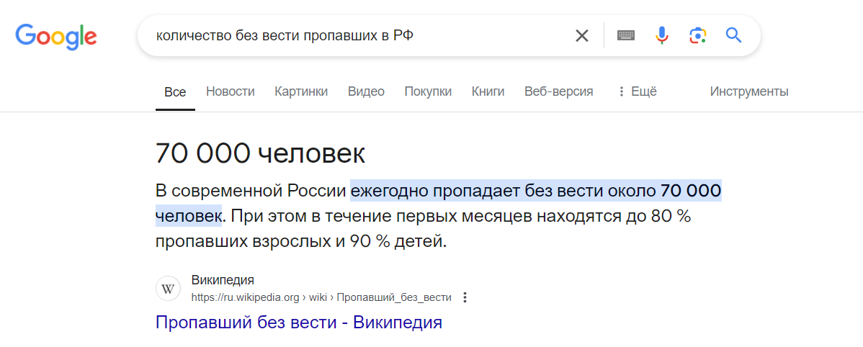Open Google Lens image search

697,36
